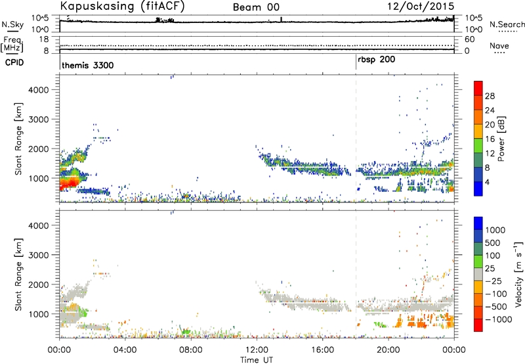Click the 'CPID' row label
This screenshot has width=525, height=364.
click(14, 62)
